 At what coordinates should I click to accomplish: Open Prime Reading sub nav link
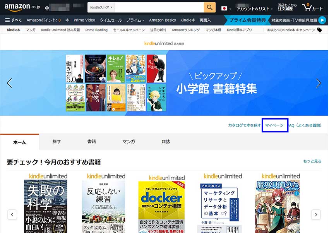pyautogui.click(x=96, y=30)
